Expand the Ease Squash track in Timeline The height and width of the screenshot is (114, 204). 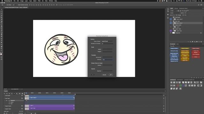4,96
